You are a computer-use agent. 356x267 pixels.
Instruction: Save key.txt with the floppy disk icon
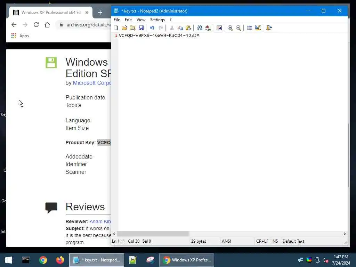point(141,28)
